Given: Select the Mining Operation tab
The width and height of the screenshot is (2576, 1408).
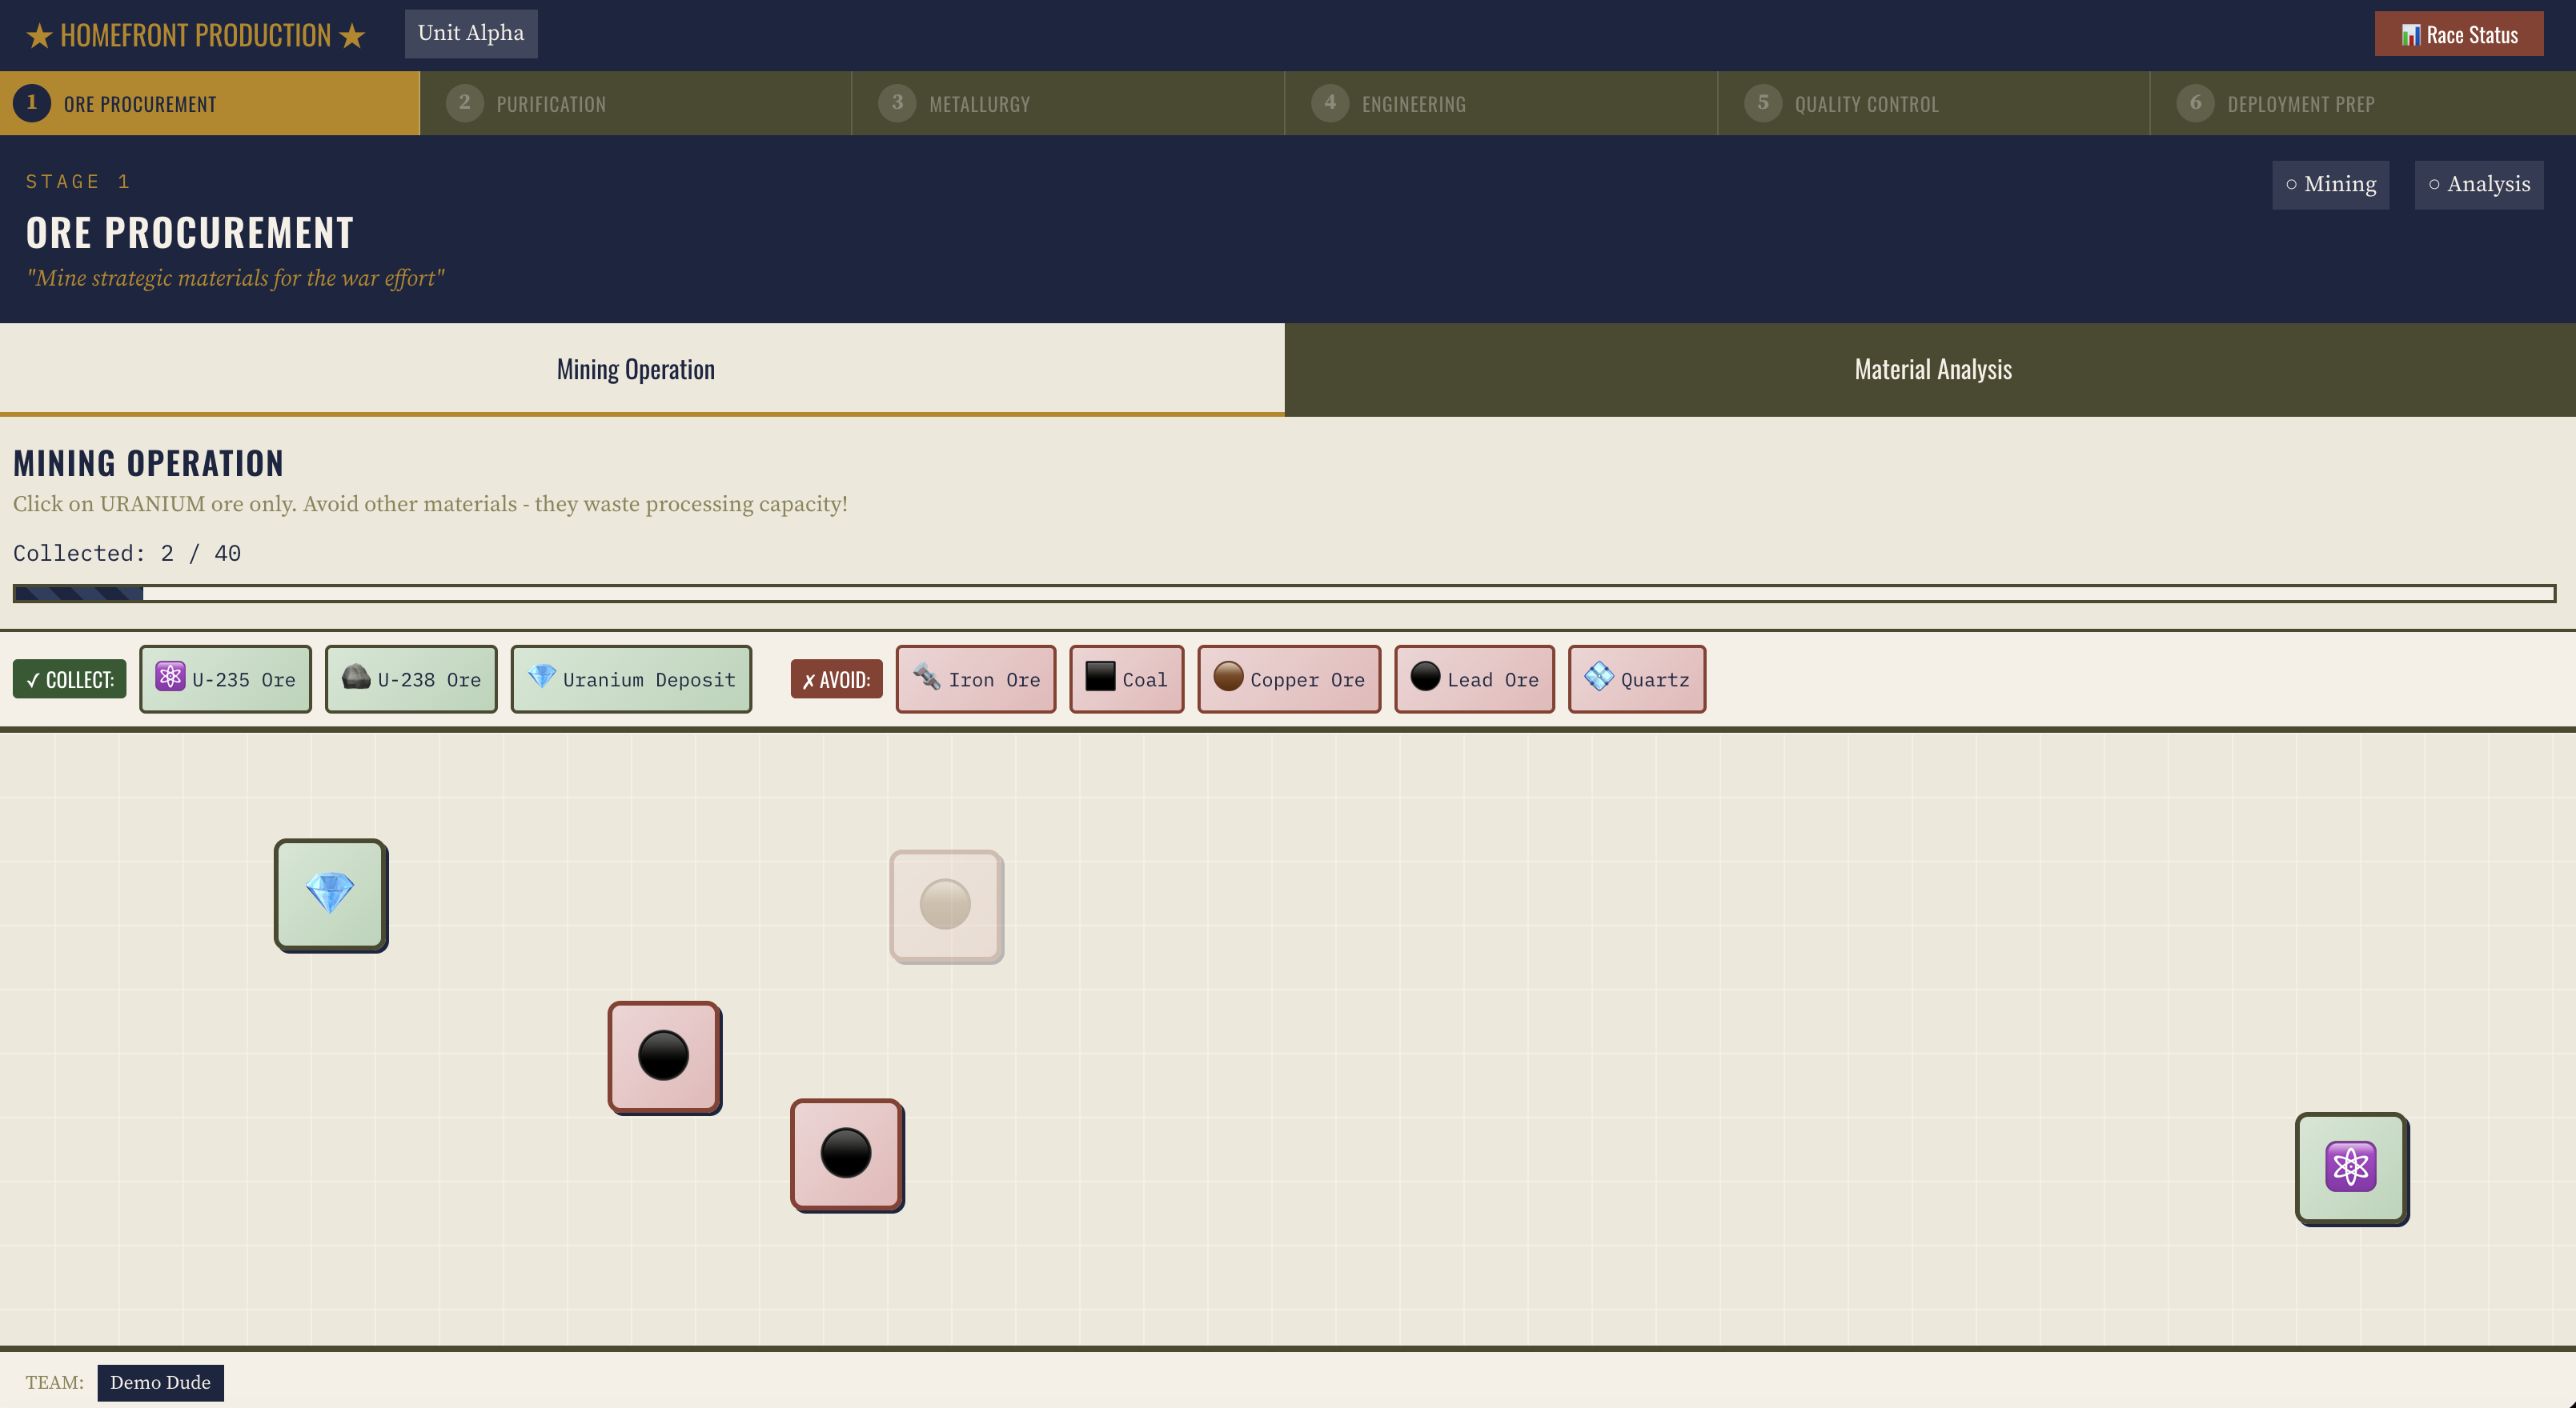Looking at the screenshot, I should tap(636, 370).
